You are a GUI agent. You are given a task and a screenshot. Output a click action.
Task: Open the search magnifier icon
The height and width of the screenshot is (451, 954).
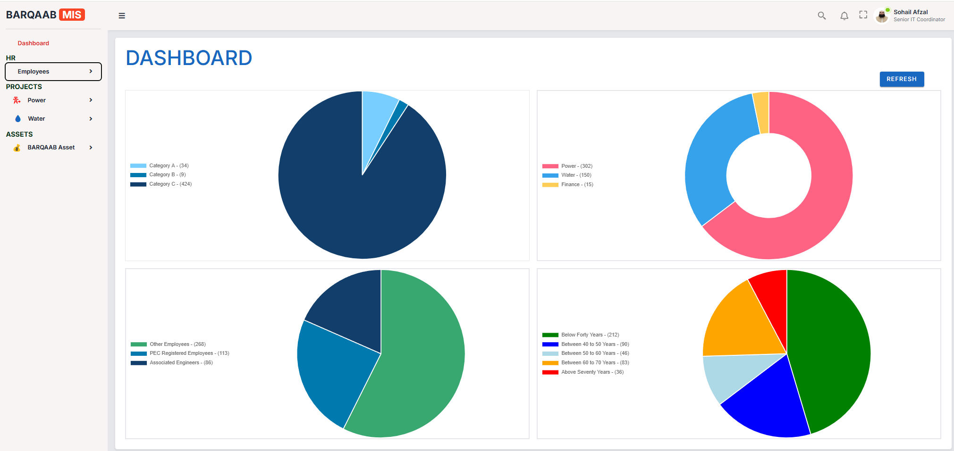pos(822,16)
